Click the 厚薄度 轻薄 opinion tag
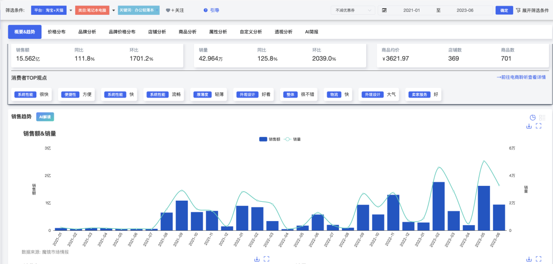The width and height of the screenshot is (553, 264). click(208, 94)
